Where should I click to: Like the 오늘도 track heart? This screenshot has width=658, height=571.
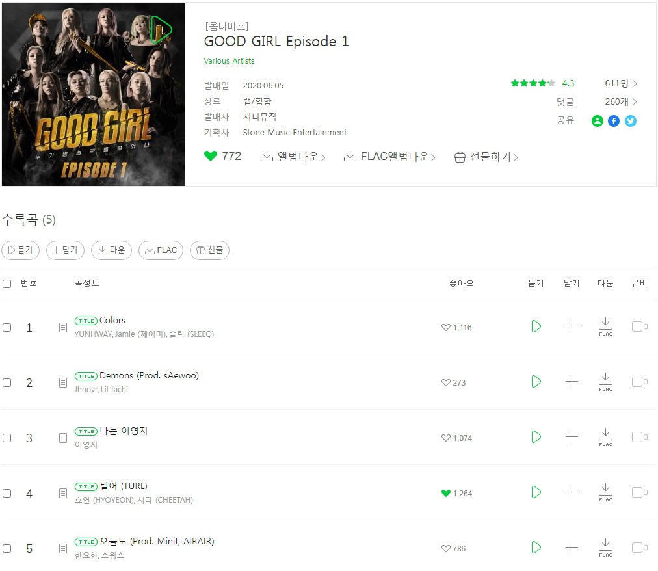coord(445,548)
